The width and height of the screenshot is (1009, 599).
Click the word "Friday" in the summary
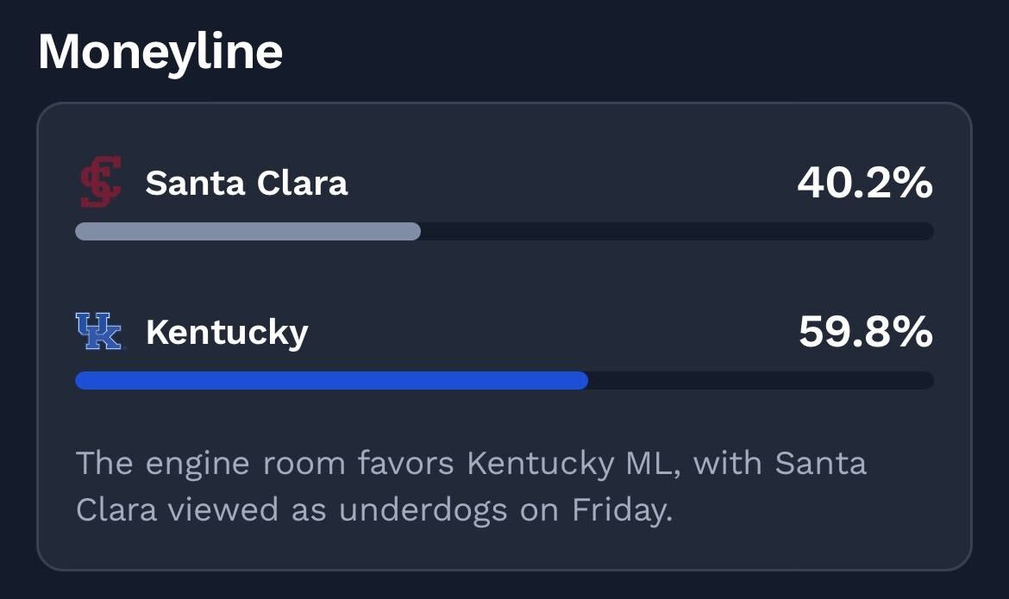620,510
